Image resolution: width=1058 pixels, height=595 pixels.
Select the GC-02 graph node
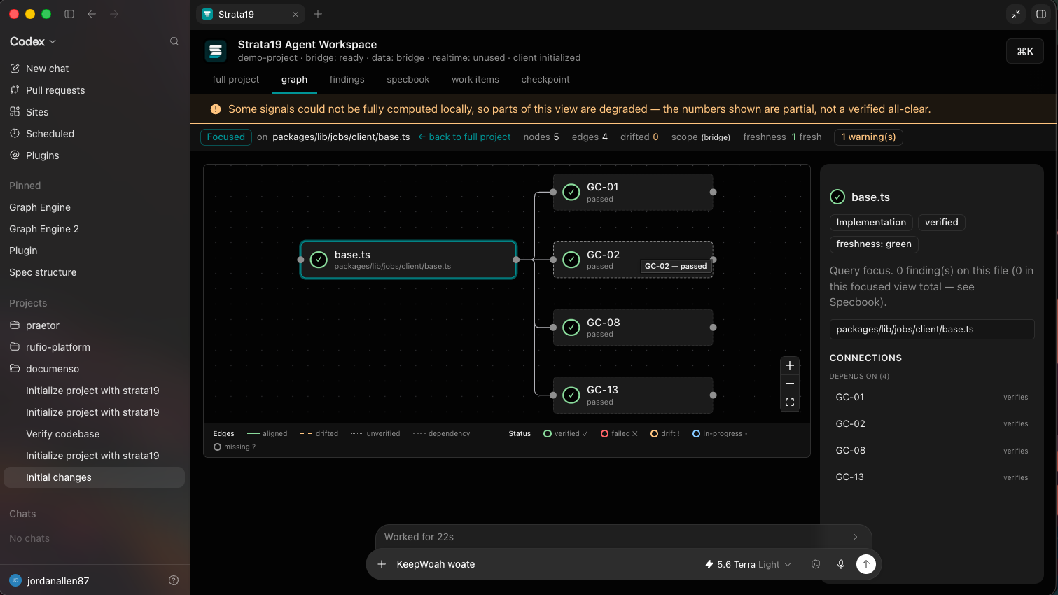[x=633, y=260]
